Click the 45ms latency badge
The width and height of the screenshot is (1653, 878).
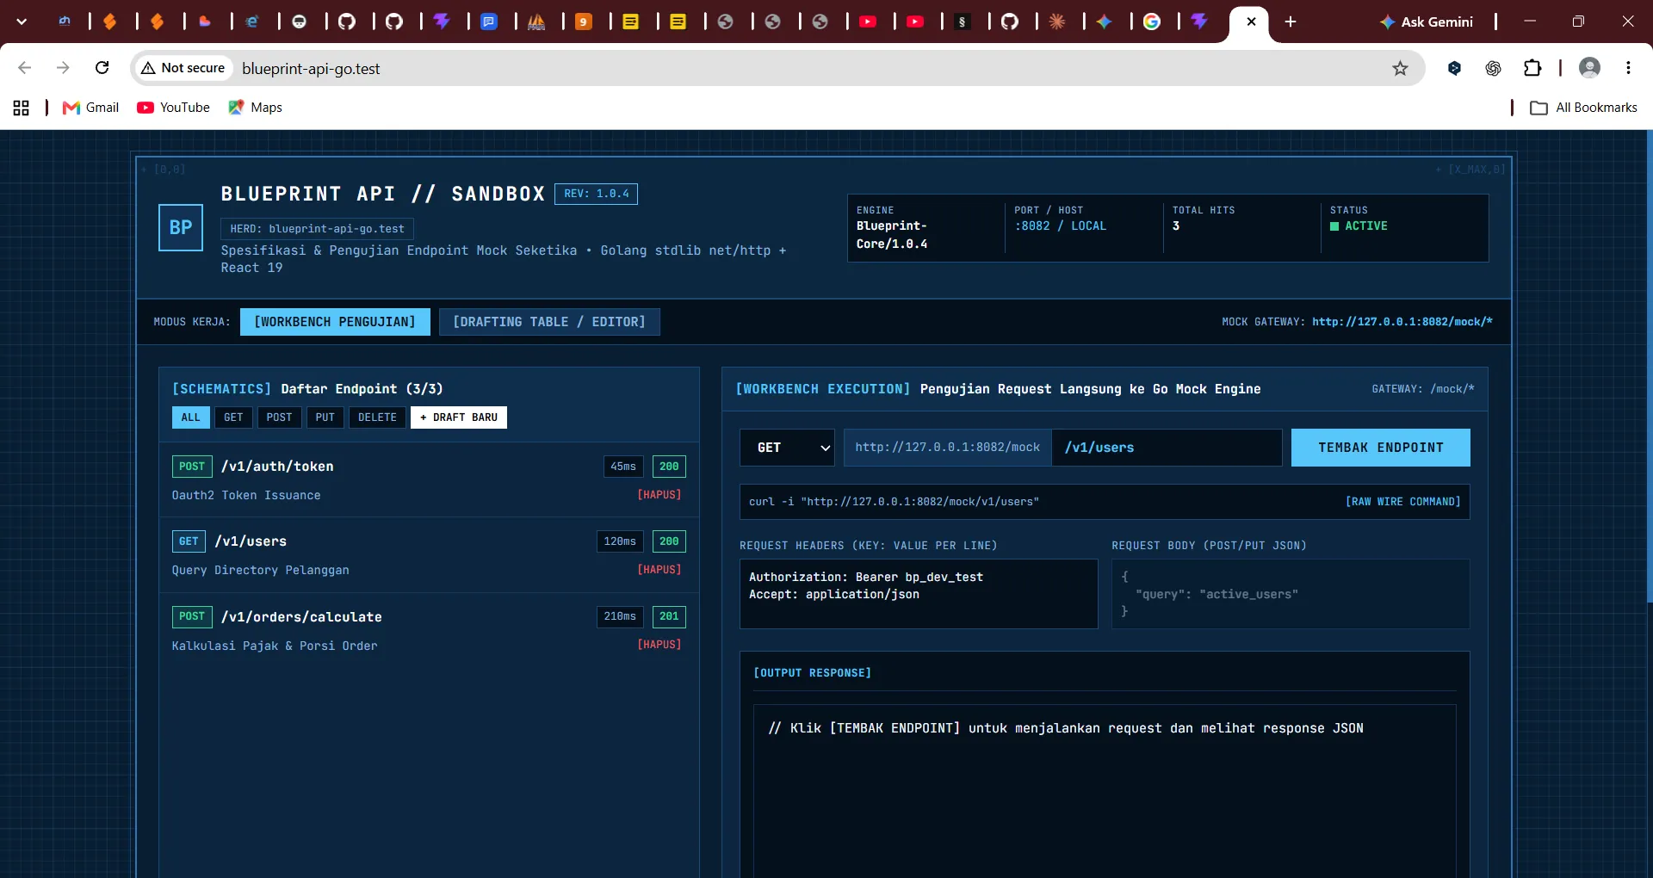[623, 467]
